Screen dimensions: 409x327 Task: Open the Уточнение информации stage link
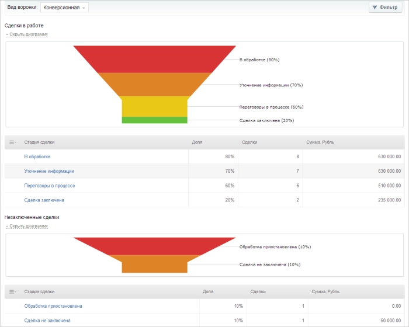(48, 171)
